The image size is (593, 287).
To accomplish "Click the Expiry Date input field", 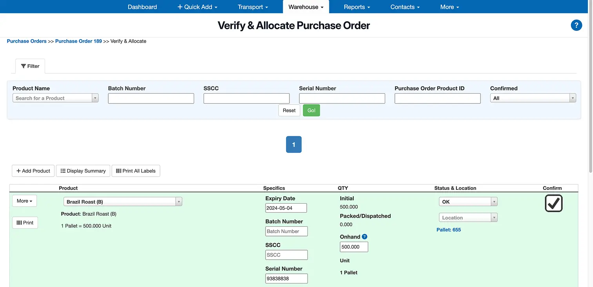I will [x=286, y=208].
